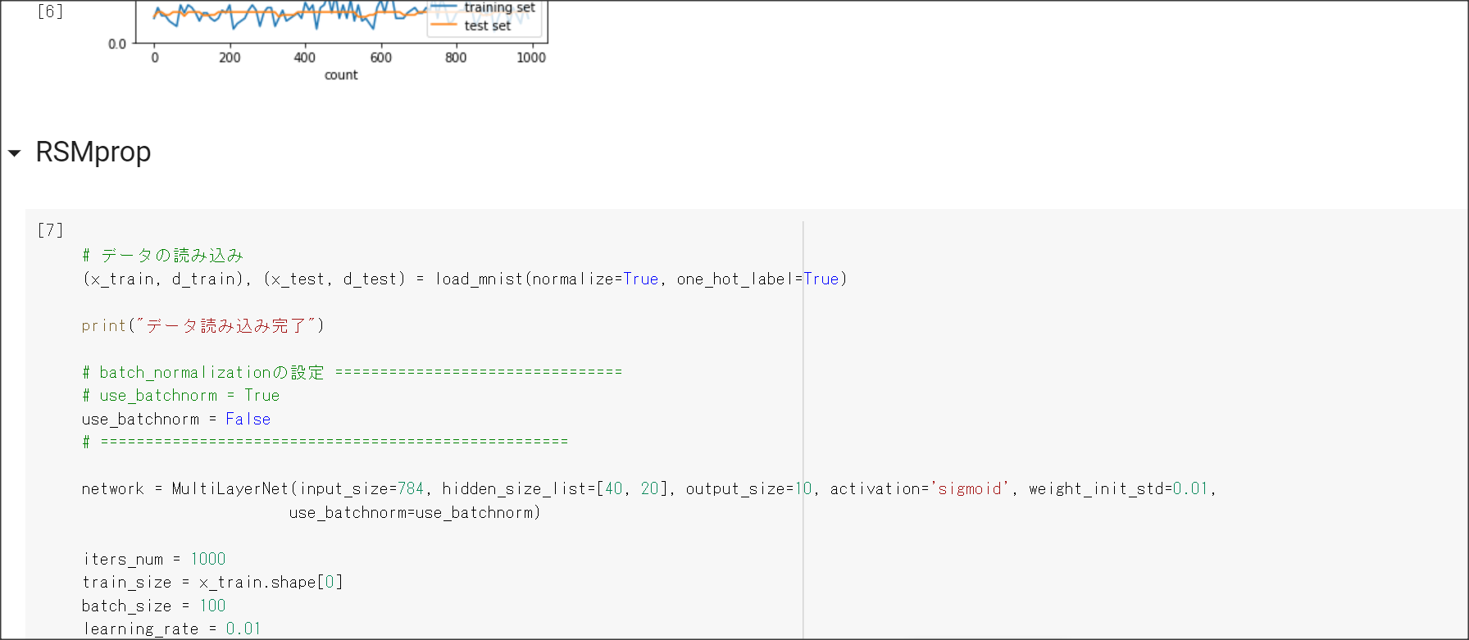The height and width of the screenshot is (640, 1469).
Task: Click the x-axis tick label 400
Action: coord(305,57)
